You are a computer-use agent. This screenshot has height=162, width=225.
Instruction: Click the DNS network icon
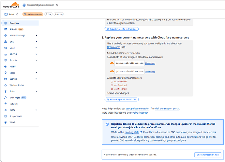(6, 42)
